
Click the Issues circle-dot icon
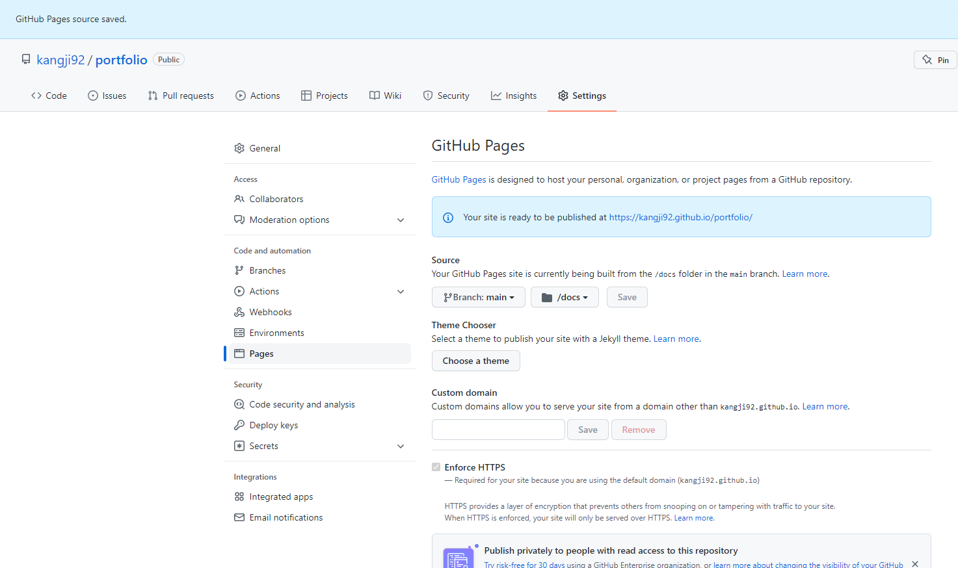click(x=93, y=96)
